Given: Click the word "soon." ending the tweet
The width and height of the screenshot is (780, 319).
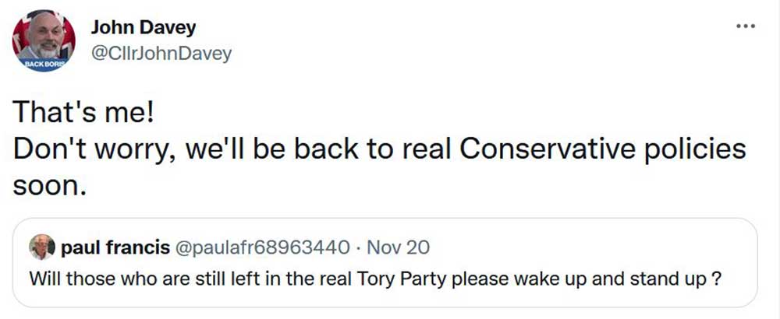Looking at the screenshot, I should 48,185.
